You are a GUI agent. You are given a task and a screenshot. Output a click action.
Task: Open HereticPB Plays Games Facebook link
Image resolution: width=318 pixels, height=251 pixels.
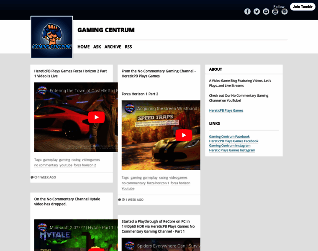[233, 141]
